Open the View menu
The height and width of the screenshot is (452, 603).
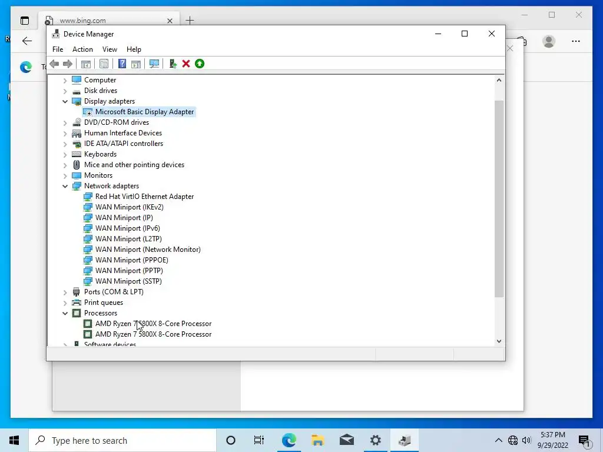110,49
